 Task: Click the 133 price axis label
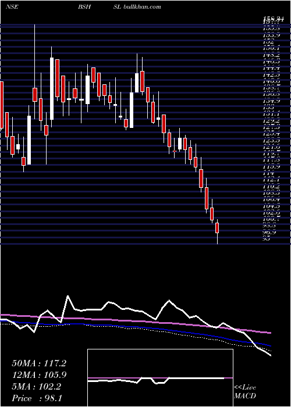point(268,107)
